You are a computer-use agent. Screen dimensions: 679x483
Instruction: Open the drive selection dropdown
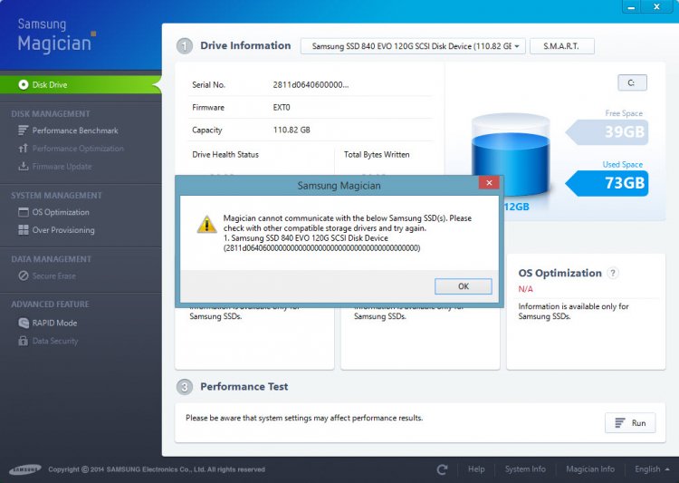pos(413,46)
